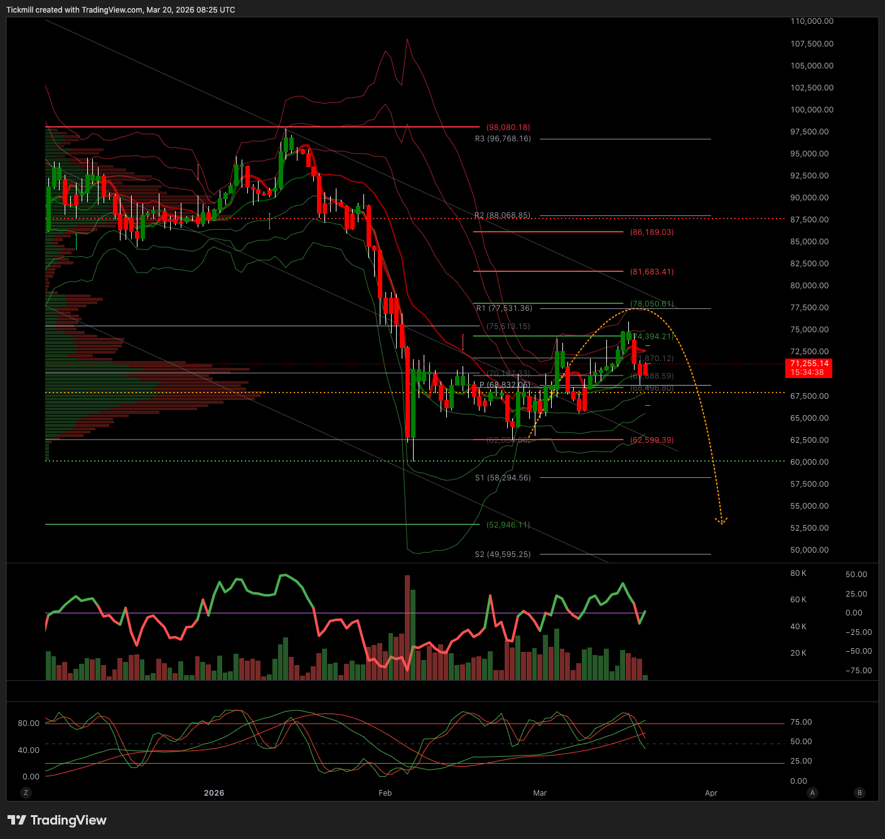Click the 2026 label on time axis
885x839 pixels.
click(x=214, y=793)
